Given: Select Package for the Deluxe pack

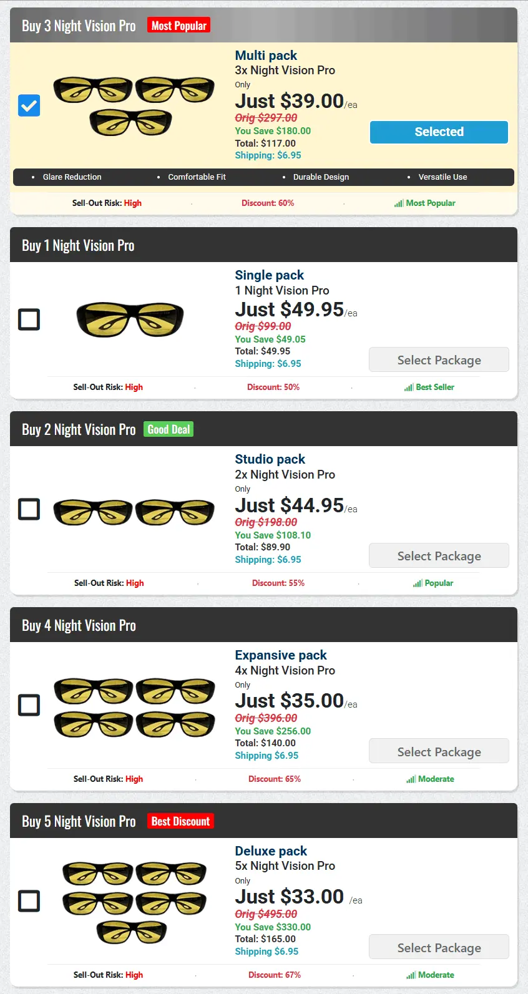Looking at the screenshot, I should (x=439, y=947).
